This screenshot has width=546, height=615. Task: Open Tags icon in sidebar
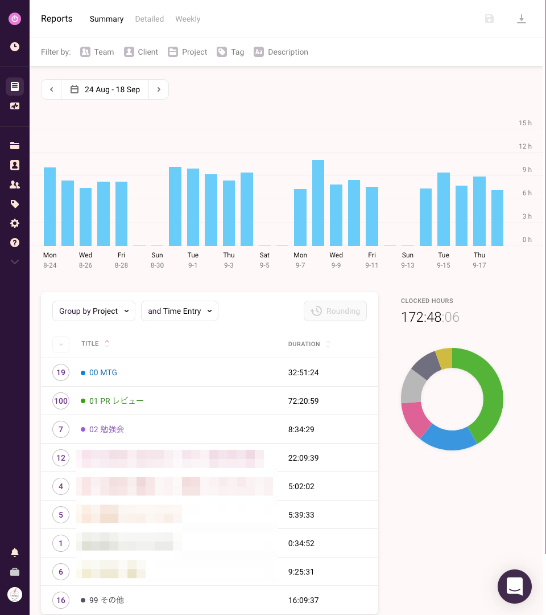click(14, 203)
